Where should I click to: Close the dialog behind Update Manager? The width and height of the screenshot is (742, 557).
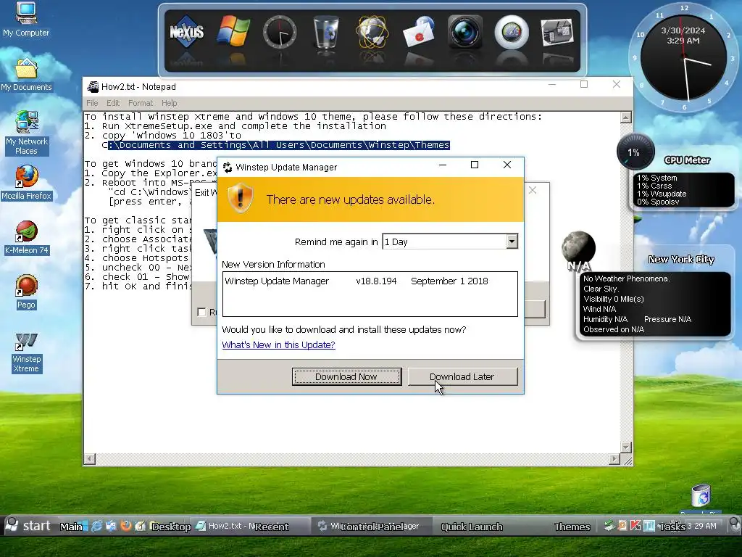pyautogui.click(x=533, y=190)
